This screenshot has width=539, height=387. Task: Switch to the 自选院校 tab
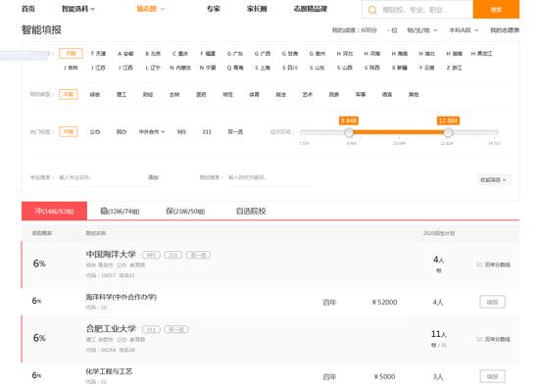[x=251, y=211]
